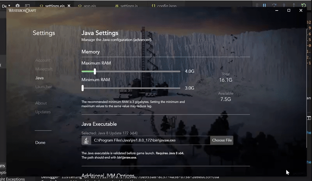Screen dimensions: 312x181
Task: Click the Java executable path field
Action: 151,140
